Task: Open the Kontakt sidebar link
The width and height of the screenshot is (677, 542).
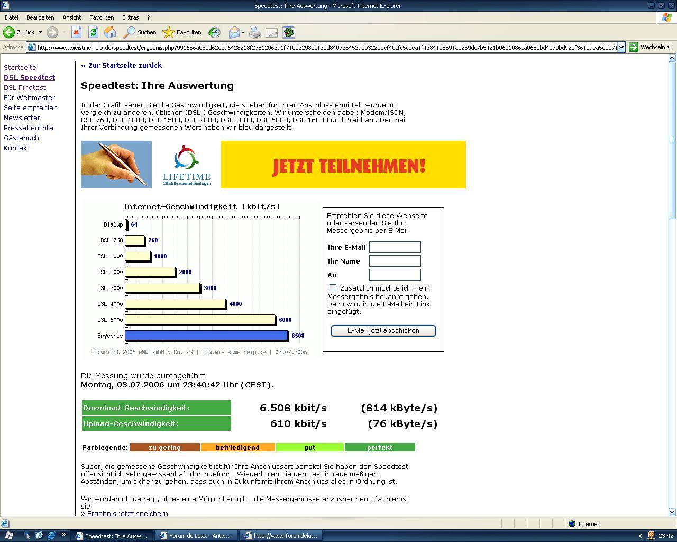Action: (16, 148)
